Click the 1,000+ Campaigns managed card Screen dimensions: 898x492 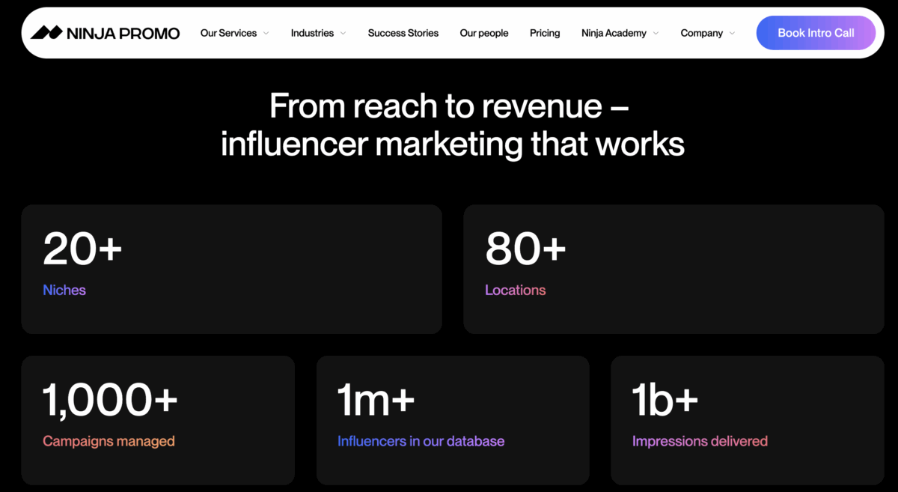click(158, 419)
